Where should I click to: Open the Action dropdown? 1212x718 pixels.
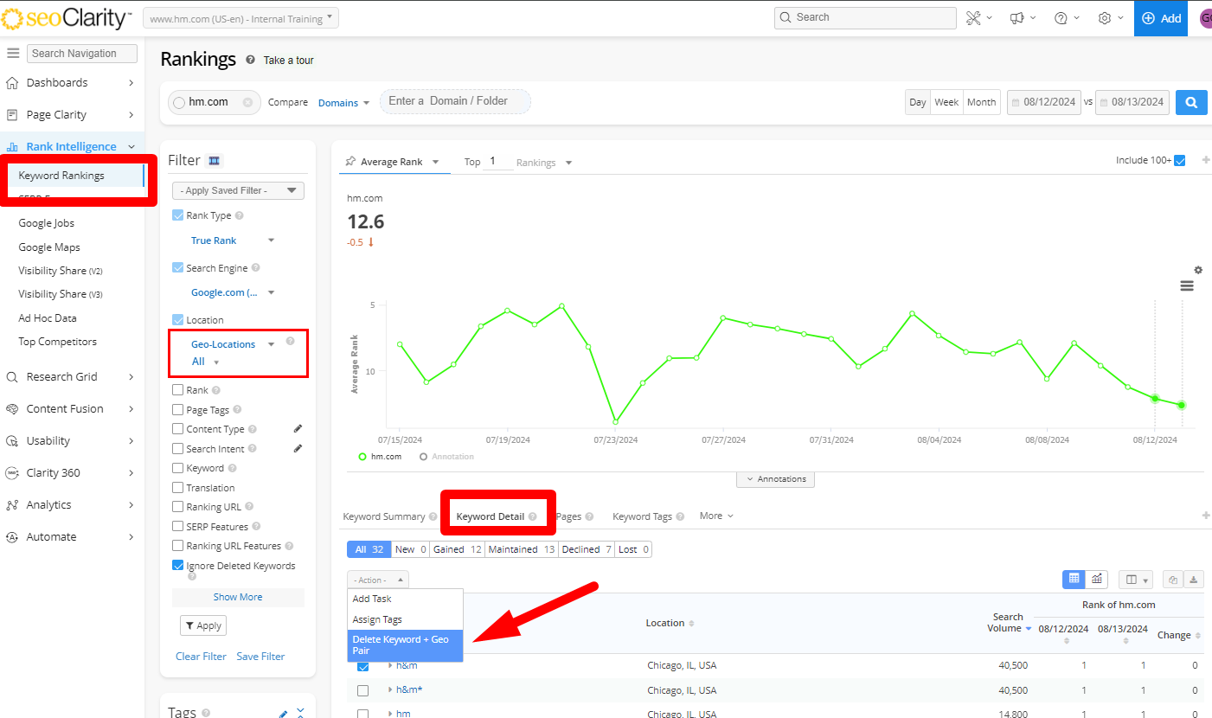pos(377,580)
